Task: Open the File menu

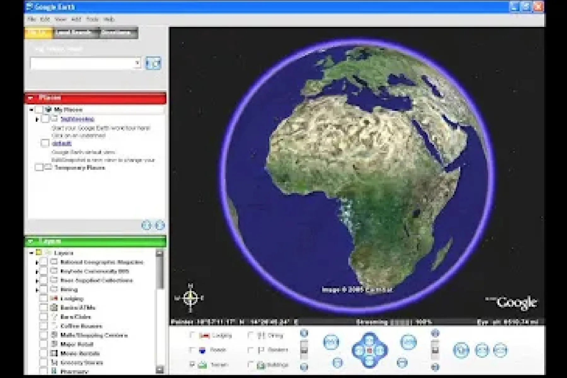Action: [x=32, y=19]
